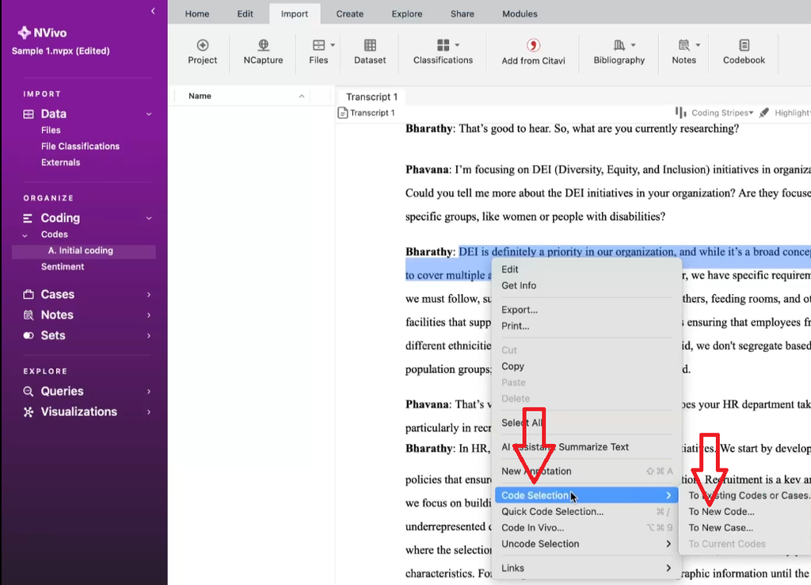Click the Sets icon in sidebar
This screenshot has width=811, height=585.
click(29, 335)
